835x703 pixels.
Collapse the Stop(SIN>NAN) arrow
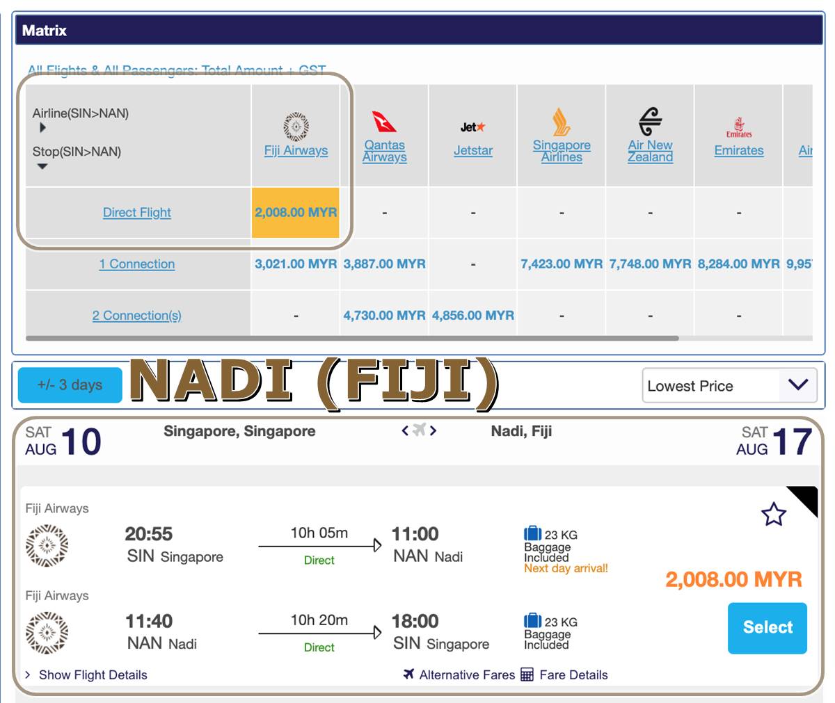click(x=42, y=166)
